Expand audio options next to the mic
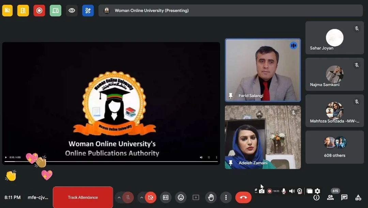Screen dimensions: 368x208 [x=119, y=197]
